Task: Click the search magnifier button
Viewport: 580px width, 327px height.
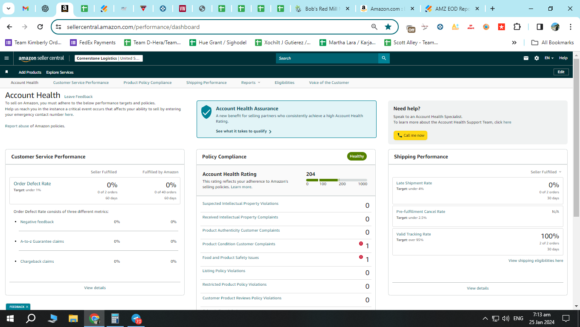Action: click(384, 58)
